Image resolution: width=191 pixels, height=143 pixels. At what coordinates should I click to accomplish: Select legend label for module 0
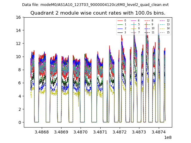click(x=125, y=21)
